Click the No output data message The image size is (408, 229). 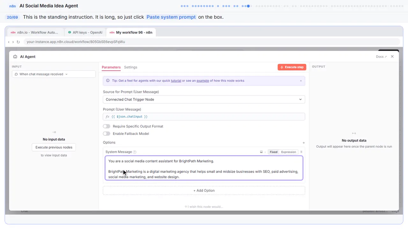[x=354, y=141]
